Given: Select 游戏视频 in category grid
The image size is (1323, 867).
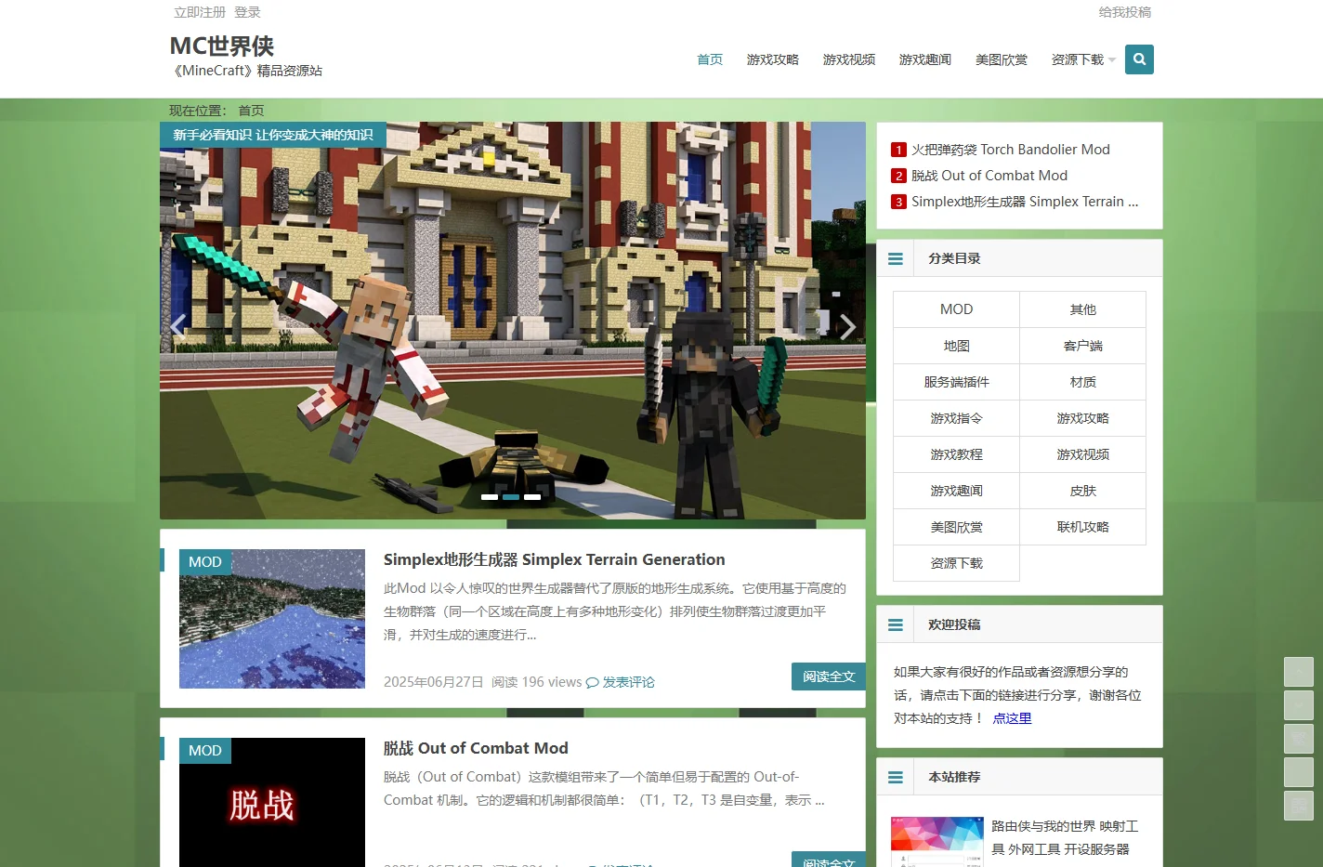Looking at the screenshot, I should point(1082,454).
